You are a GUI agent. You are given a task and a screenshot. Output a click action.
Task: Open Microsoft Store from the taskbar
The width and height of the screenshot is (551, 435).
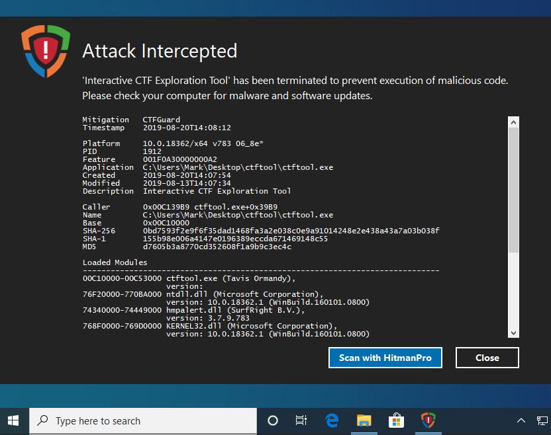pos(396,420)
